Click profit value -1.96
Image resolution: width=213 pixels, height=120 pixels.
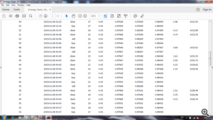coord(175,22)
